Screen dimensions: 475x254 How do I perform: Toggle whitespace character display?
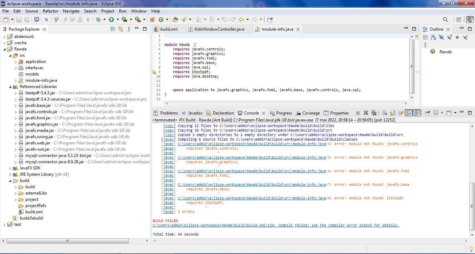(x=88, y=20)
